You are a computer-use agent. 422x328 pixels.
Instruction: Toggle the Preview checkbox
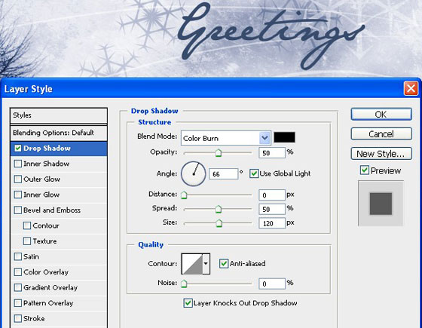365,170
